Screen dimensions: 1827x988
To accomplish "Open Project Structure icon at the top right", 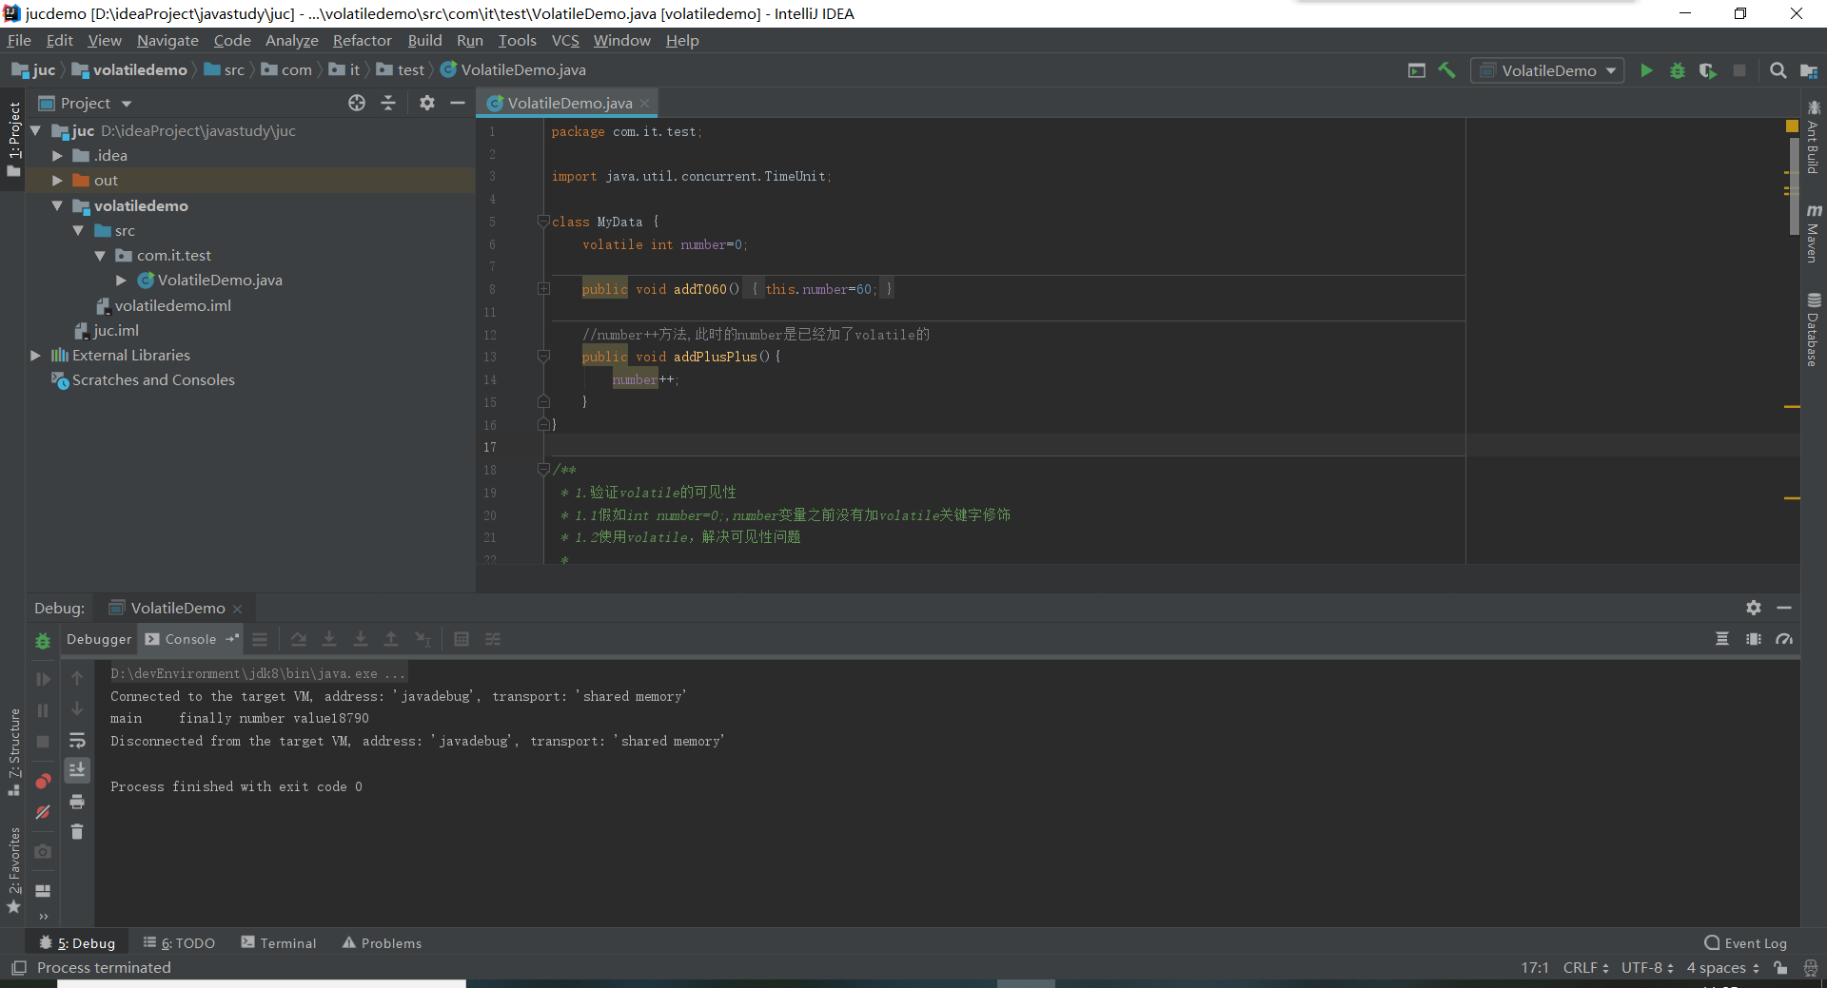I will (1809, 70).
